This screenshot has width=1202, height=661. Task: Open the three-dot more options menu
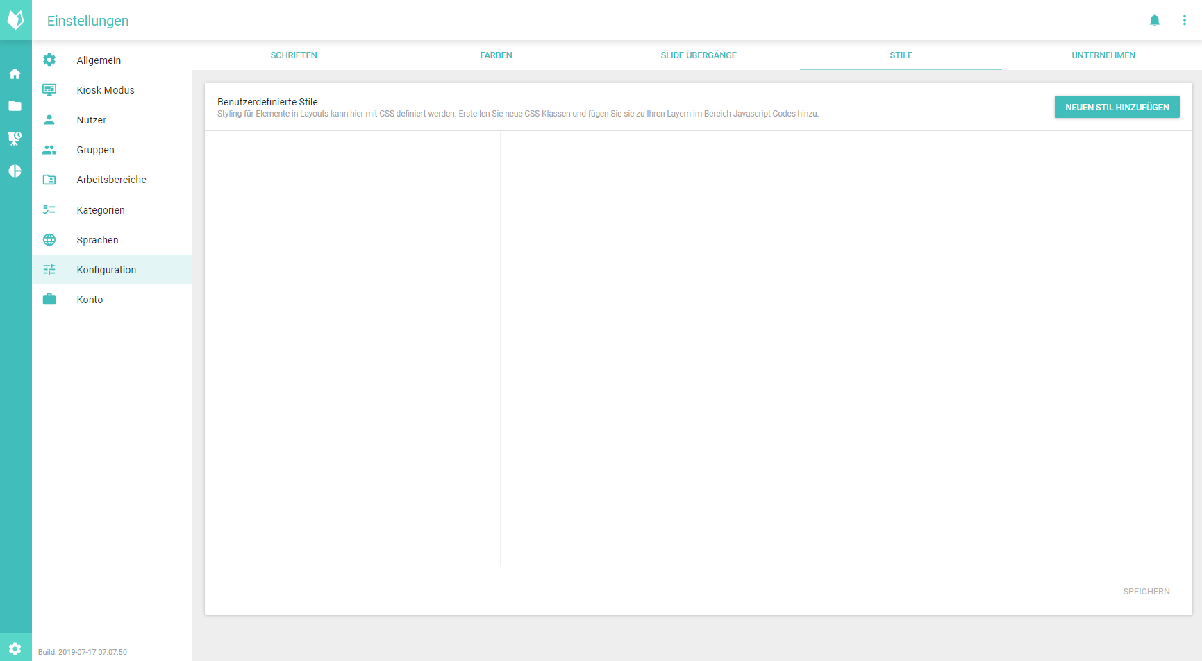click(x=1185, y=21)
